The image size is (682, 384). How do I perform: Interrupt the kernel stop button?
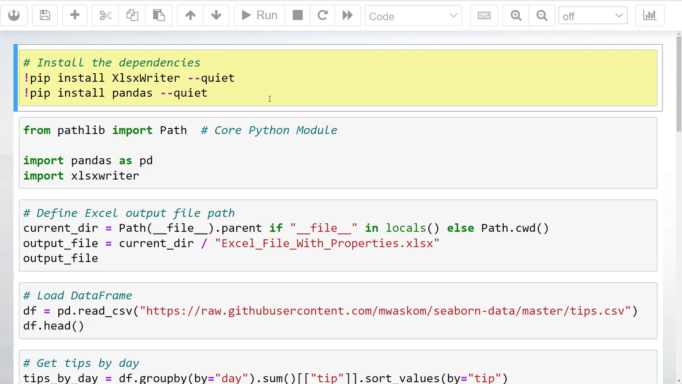[298, 15]
